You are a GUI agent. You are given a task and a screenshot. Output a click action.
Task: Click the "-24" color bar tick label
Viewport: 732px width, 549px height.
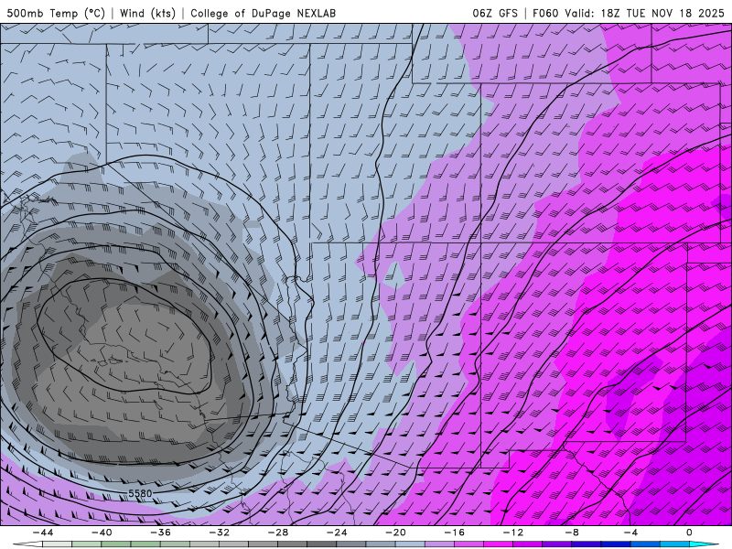click(x=337, y=533)
